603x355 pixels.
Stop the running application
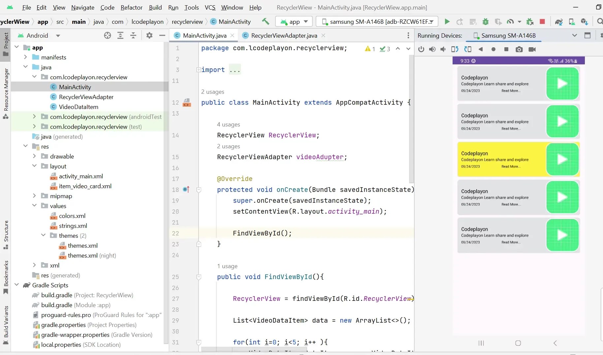pyautogui.click(x=542, y=21)
